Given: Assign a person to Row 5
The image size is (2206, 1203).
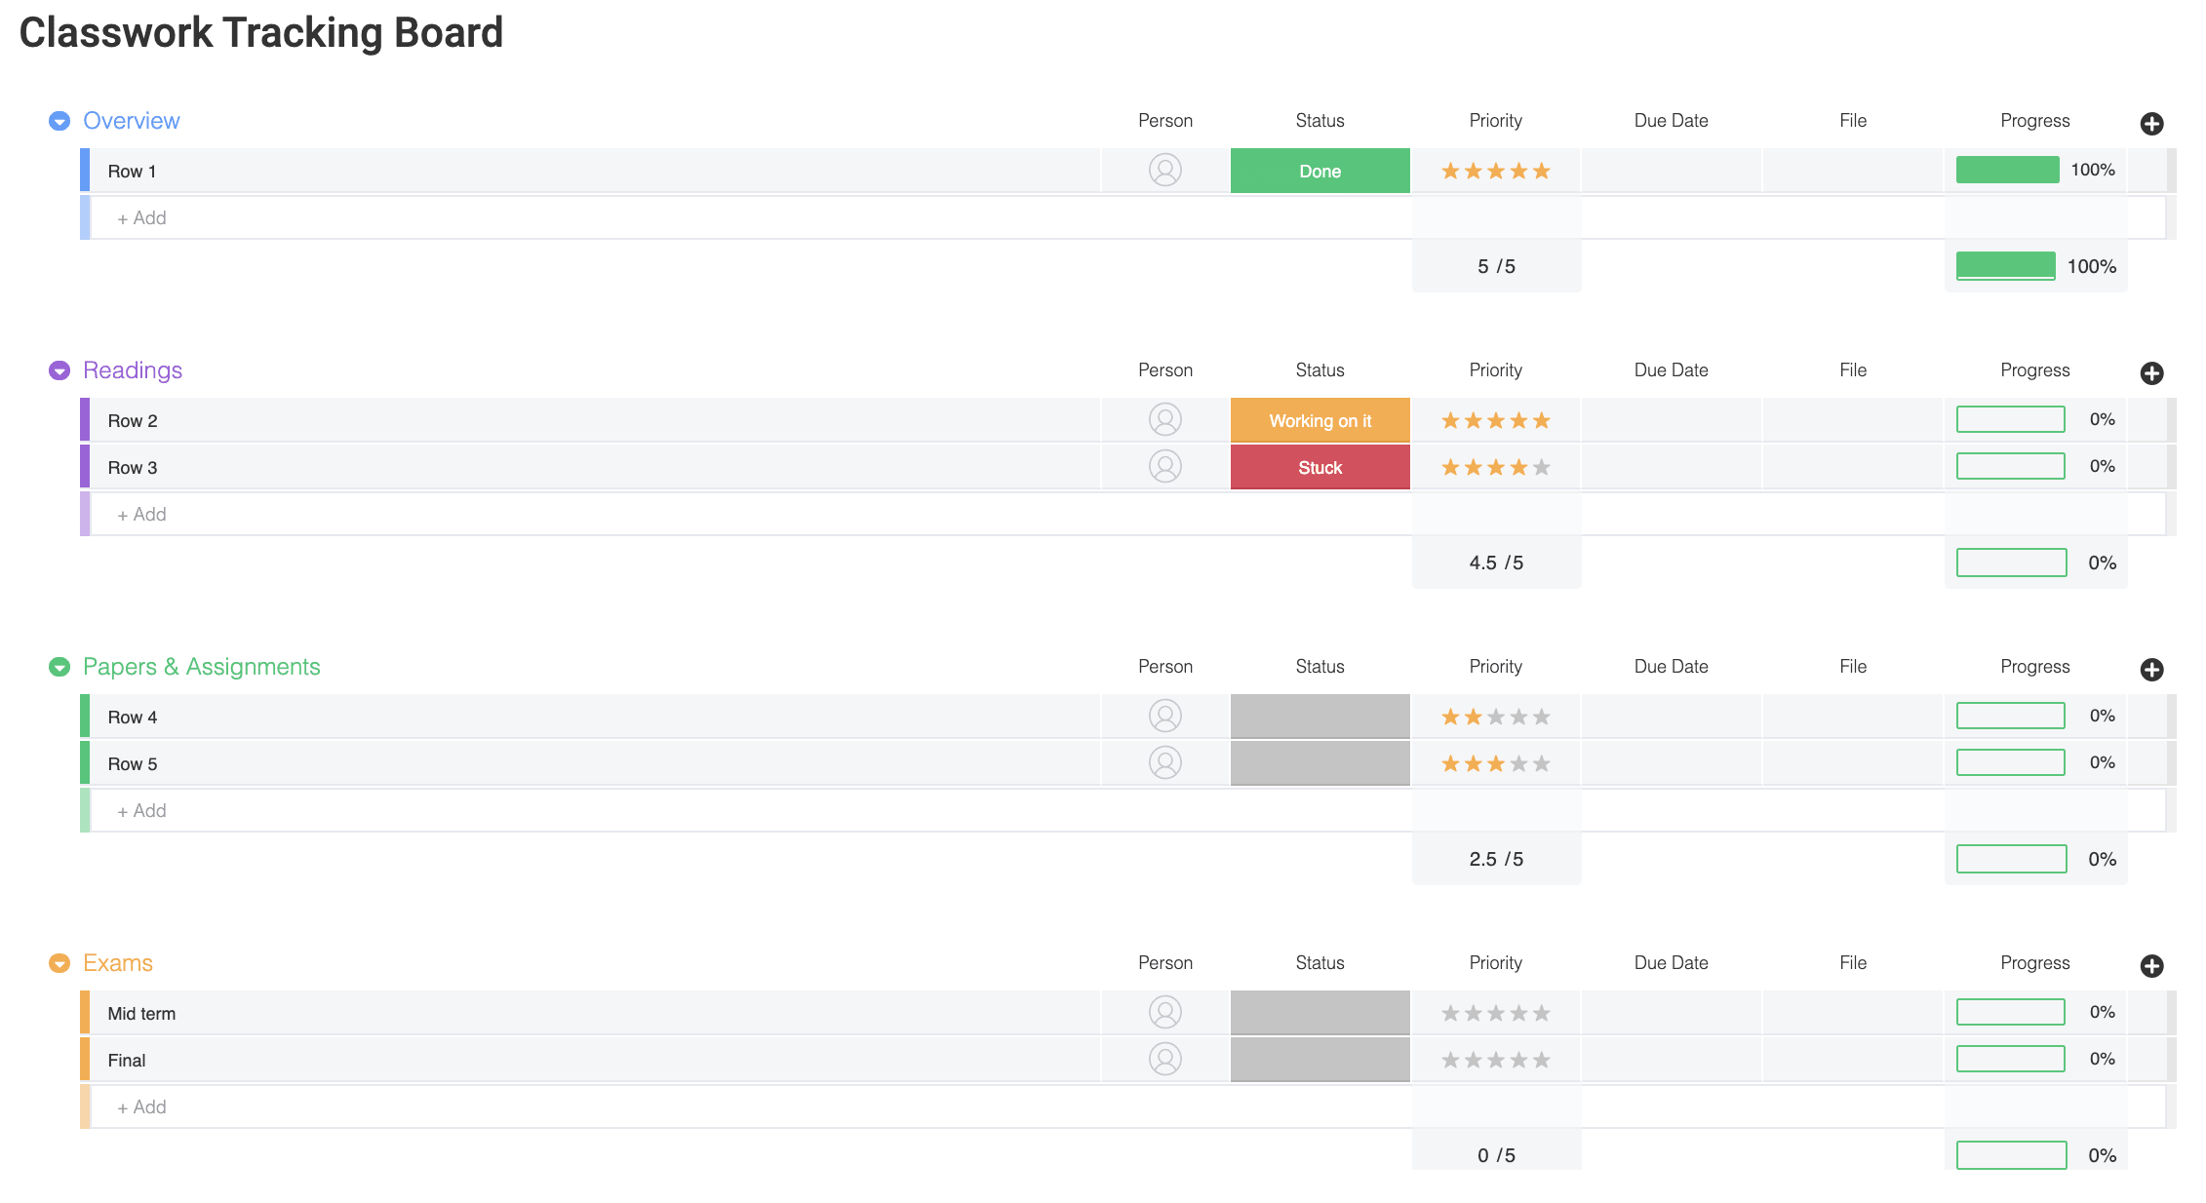Looking at the screenshot, I should pos(1165,763).
